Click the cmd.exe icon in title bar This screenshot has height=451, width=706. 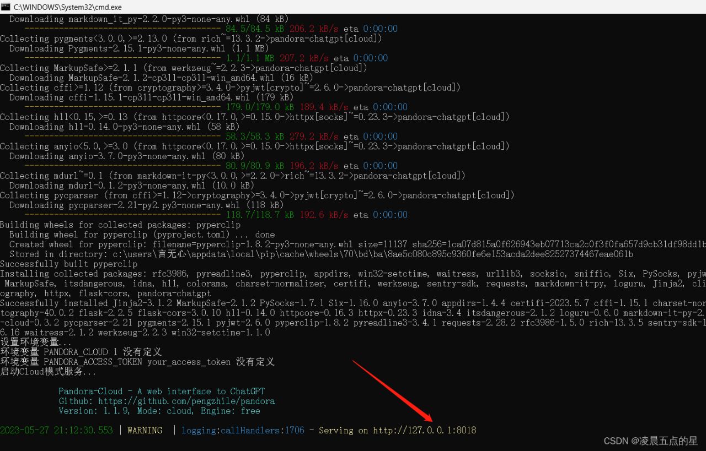pos(6,7)
